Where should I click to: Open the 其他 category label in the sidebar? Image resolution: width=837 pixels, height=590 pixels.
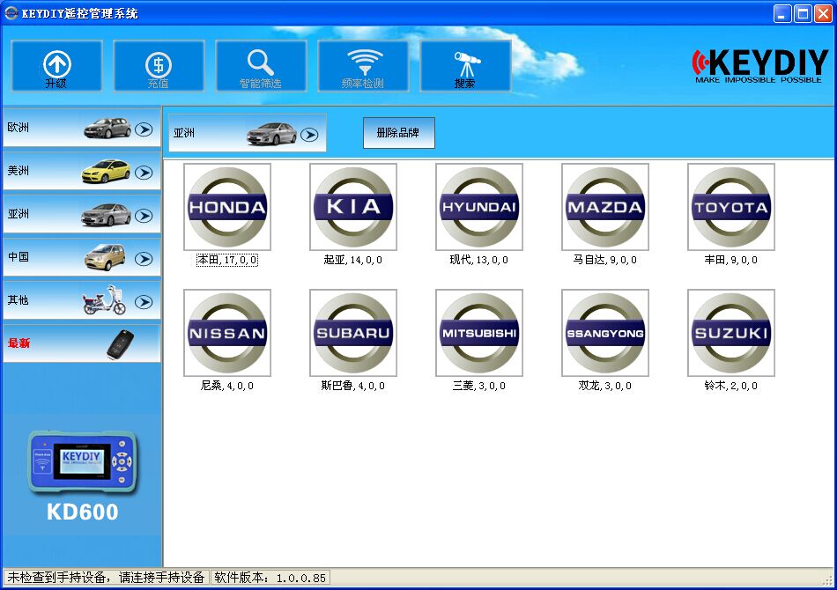[x=19, y=300]
